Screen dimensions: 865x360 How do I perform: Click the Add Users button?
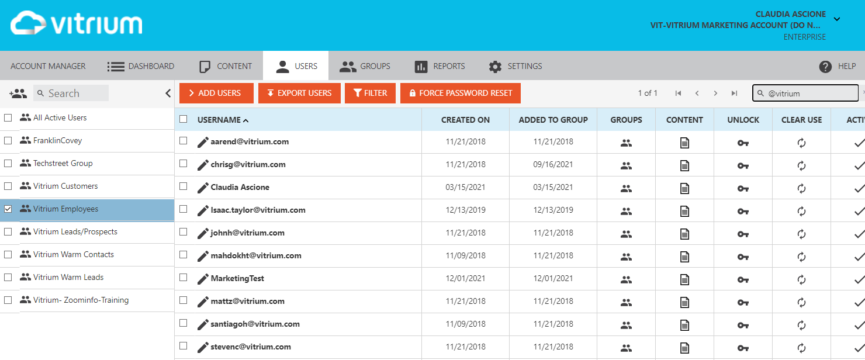(x=216, y=94)
